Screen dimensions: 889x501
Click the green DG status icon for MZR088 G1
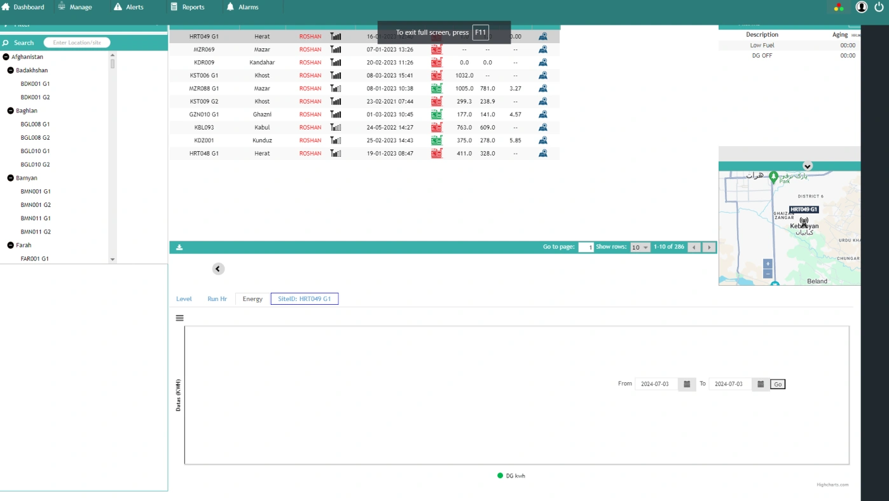click(x=437, y=88)
